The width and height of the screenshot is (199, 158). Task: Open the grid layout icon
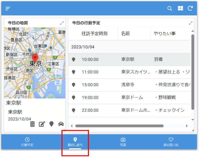click(x=180, y=9)
